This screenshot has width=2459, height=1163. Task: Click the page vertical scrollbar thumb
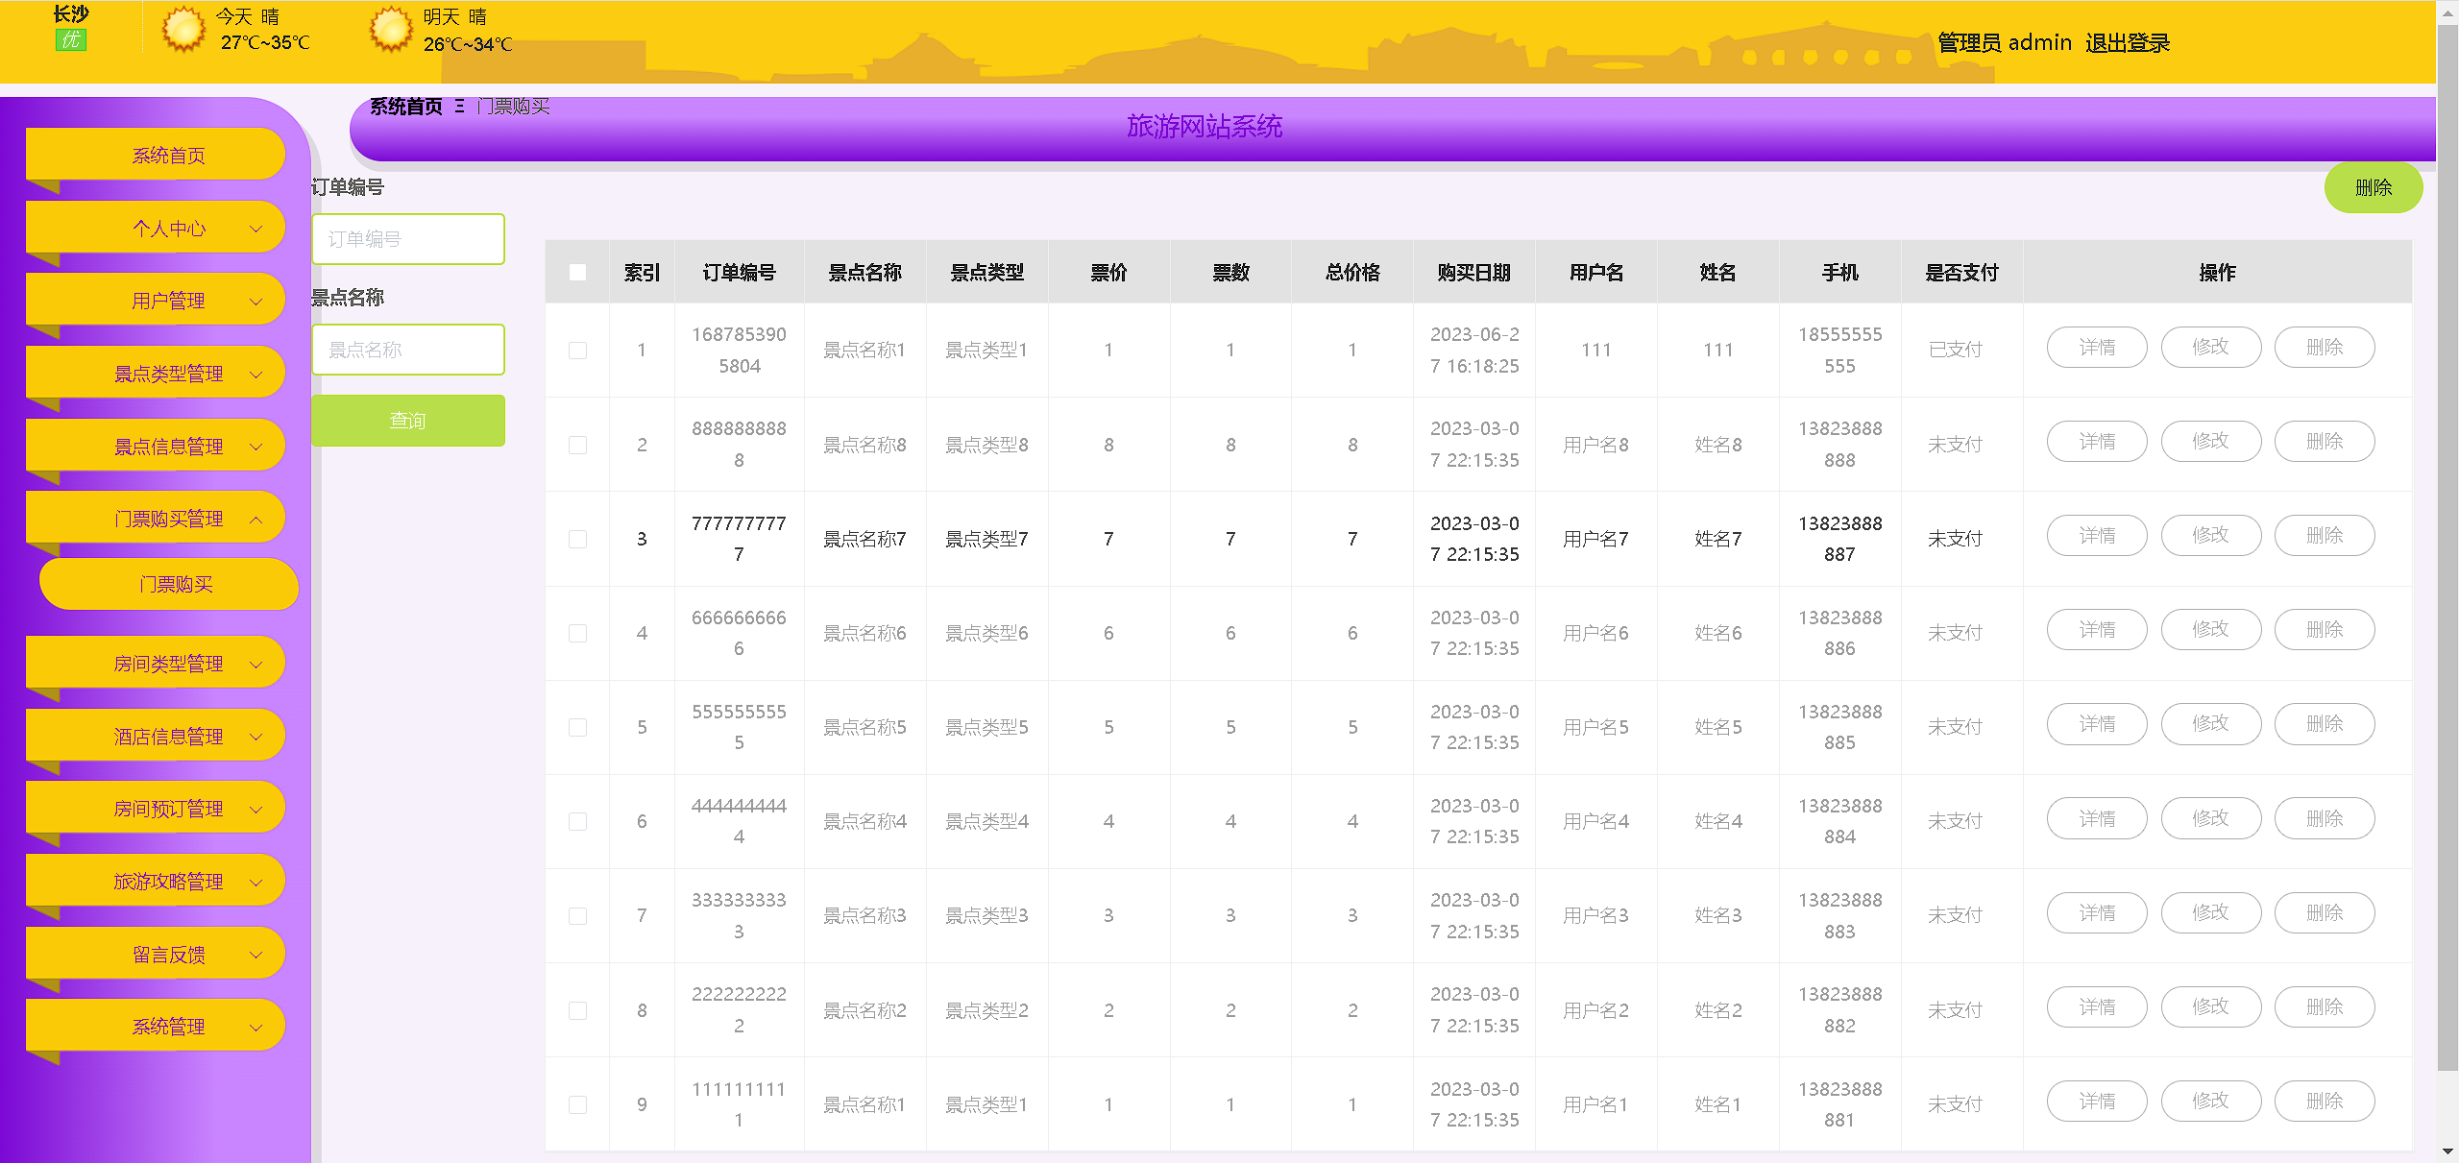pos(2447,547)
